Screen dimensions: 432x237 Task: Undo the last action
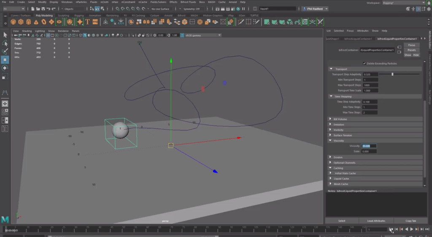(49, 9)
